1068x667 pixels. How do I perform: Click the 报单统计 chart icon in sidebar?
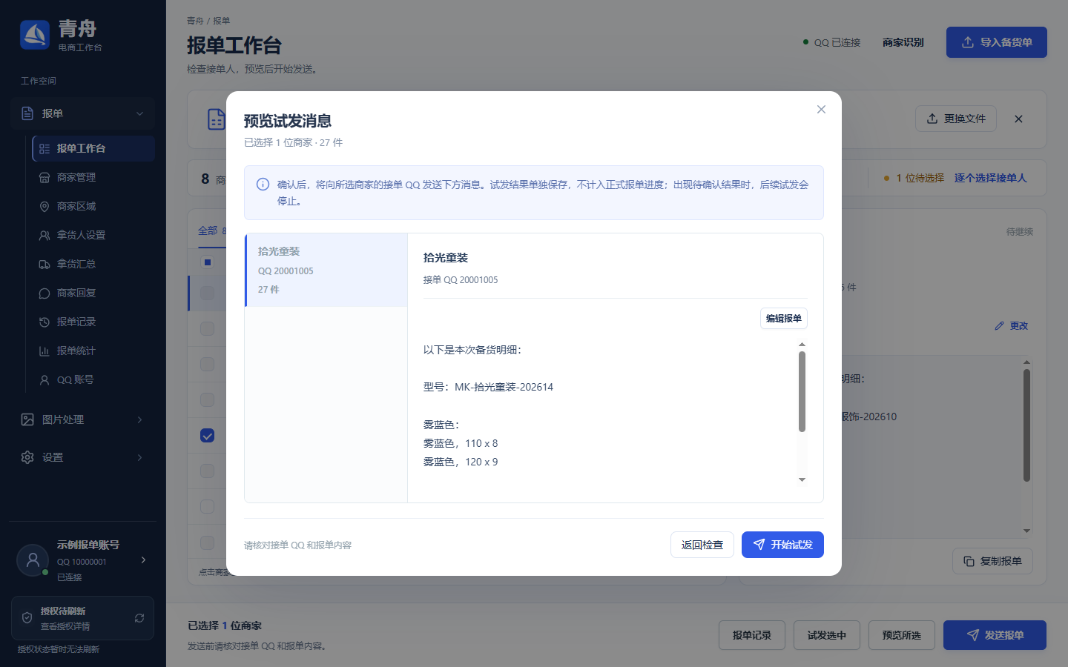click(44, 351)
